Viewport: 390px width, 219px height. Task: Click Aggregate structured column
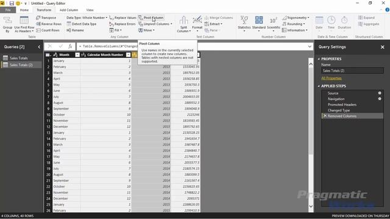369,24
